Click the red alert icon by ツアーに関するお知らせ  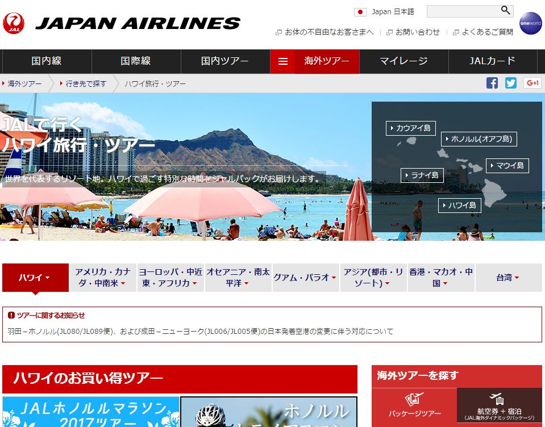click(x=11, y=315)
